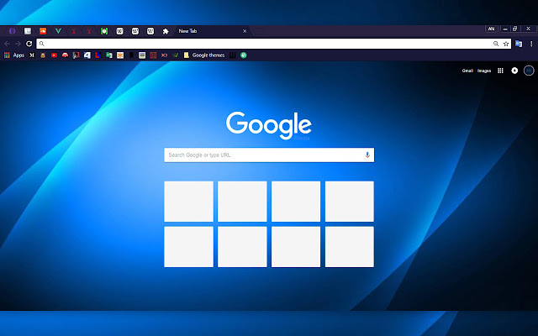Open the green translate-style bookmark icon

pos(109,55)
